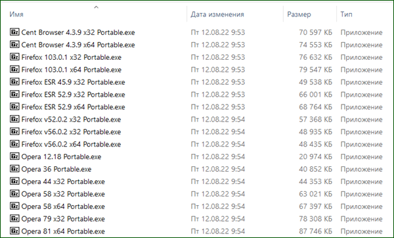This screenshot has height=238, width=394.
Task: Select file name Firefox 103.0.1 x32 Portable.exe
Action: click(x=72, y=57)
